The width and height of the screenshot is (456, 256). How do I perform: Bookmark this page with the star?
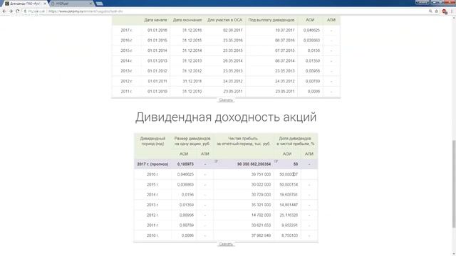click(437, 11)
